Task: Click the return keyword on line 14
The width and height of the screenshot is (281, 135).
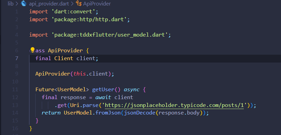Action: click(51, 113)
